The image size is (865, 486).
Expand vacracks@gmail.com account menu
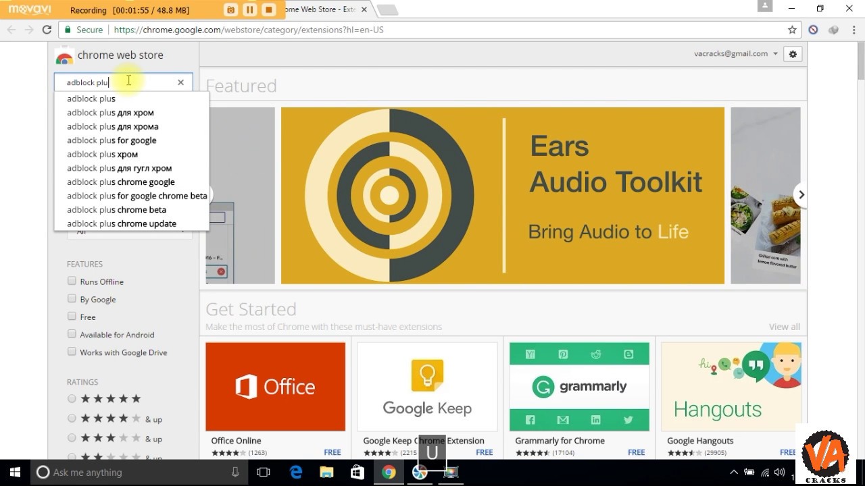pyautogui.click(x=736, y=53)
